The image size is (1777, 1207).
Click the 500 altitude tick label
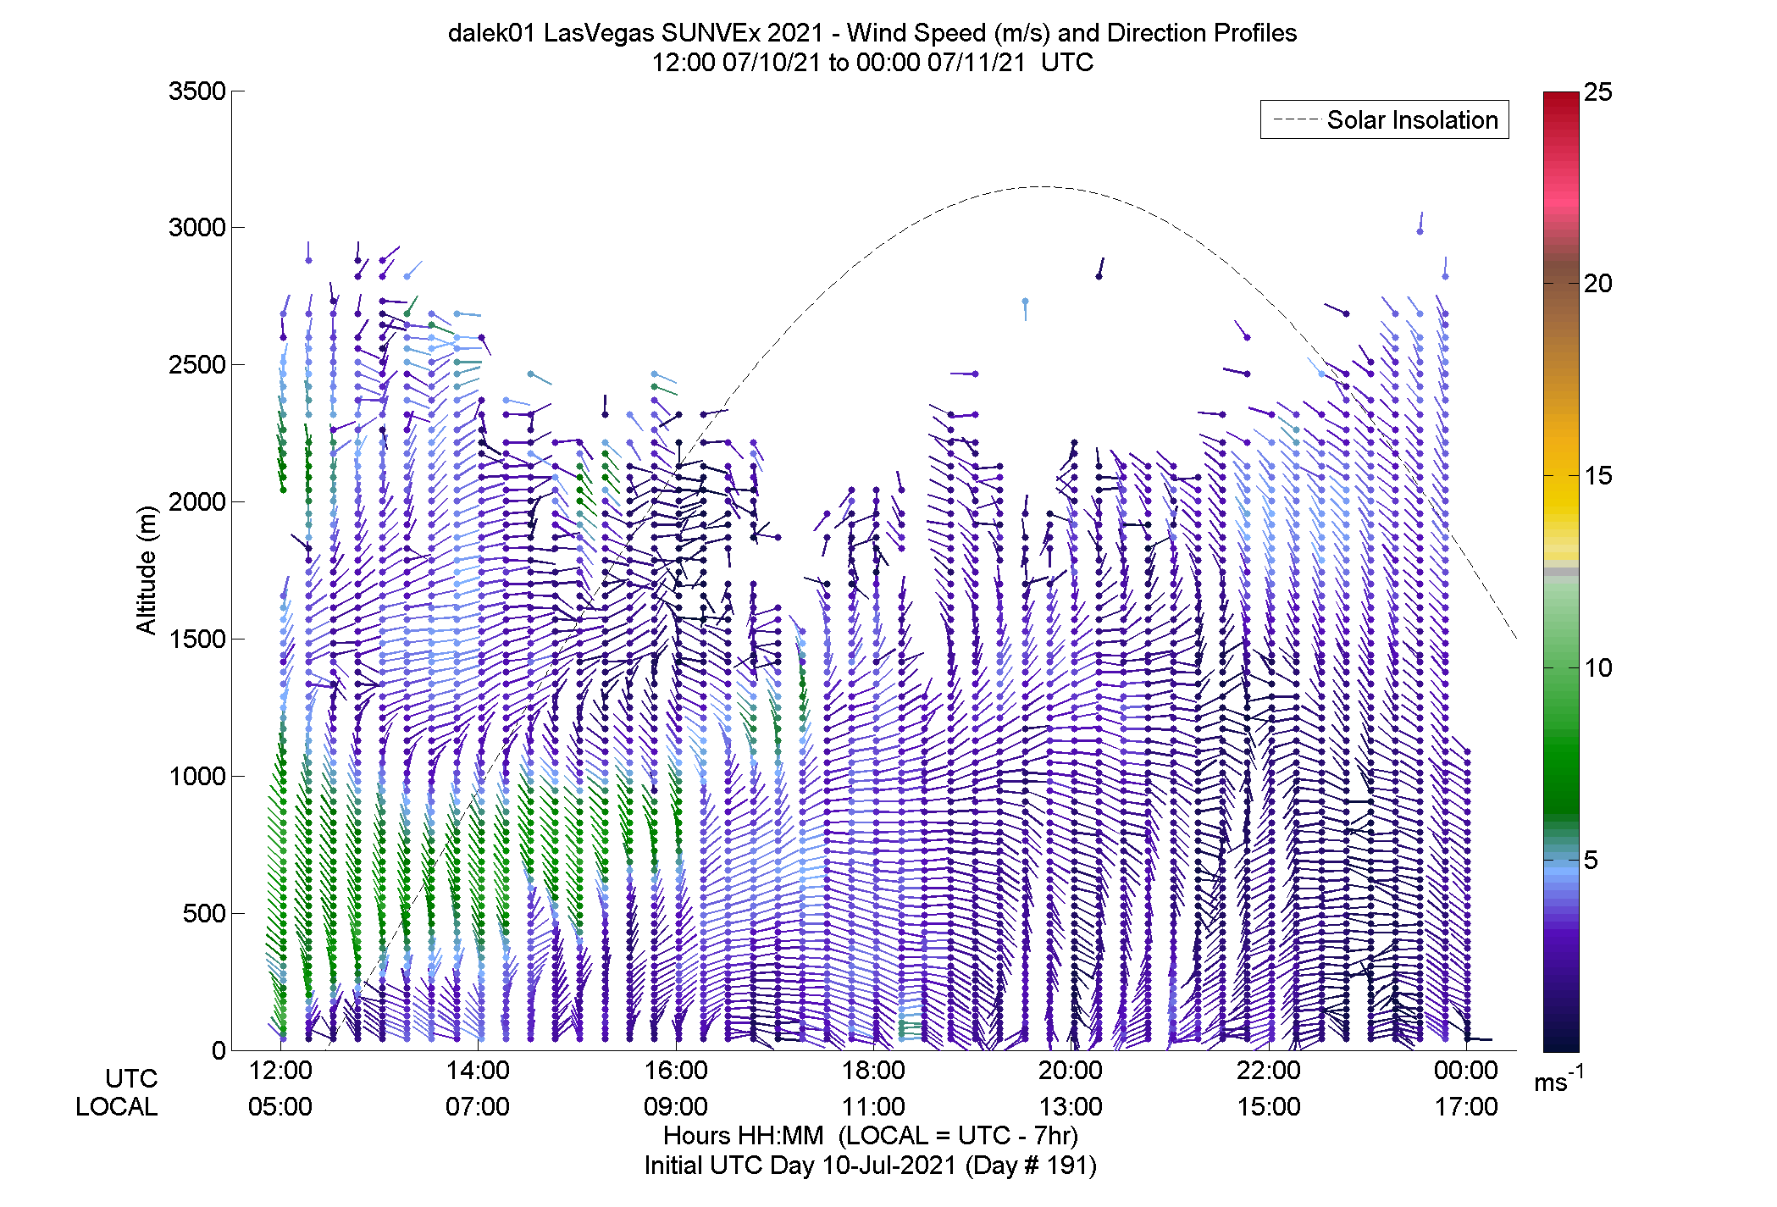(204, 914)
